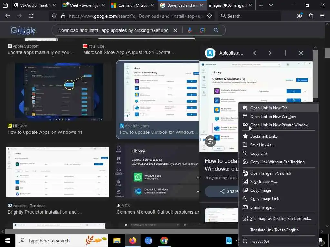
Task: Click Firefox icon in the taskbar
Action: point(132,241)
